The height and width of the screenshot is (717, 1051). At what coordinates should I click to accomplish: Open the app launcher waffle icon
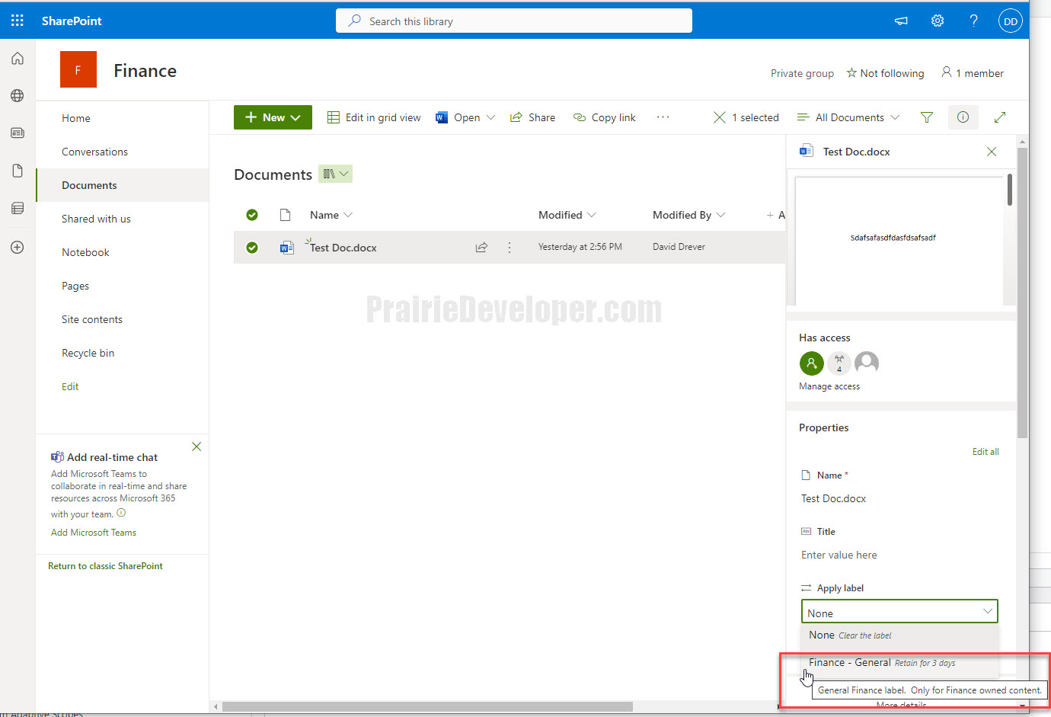coord(18,21)
